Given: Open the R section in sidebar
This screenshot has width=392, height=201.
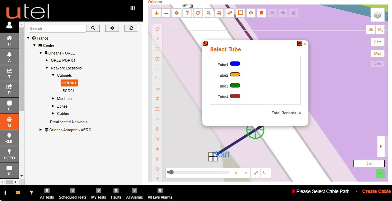Looking at the screenshot, I should pyautogui.click(x=9, y=170).
